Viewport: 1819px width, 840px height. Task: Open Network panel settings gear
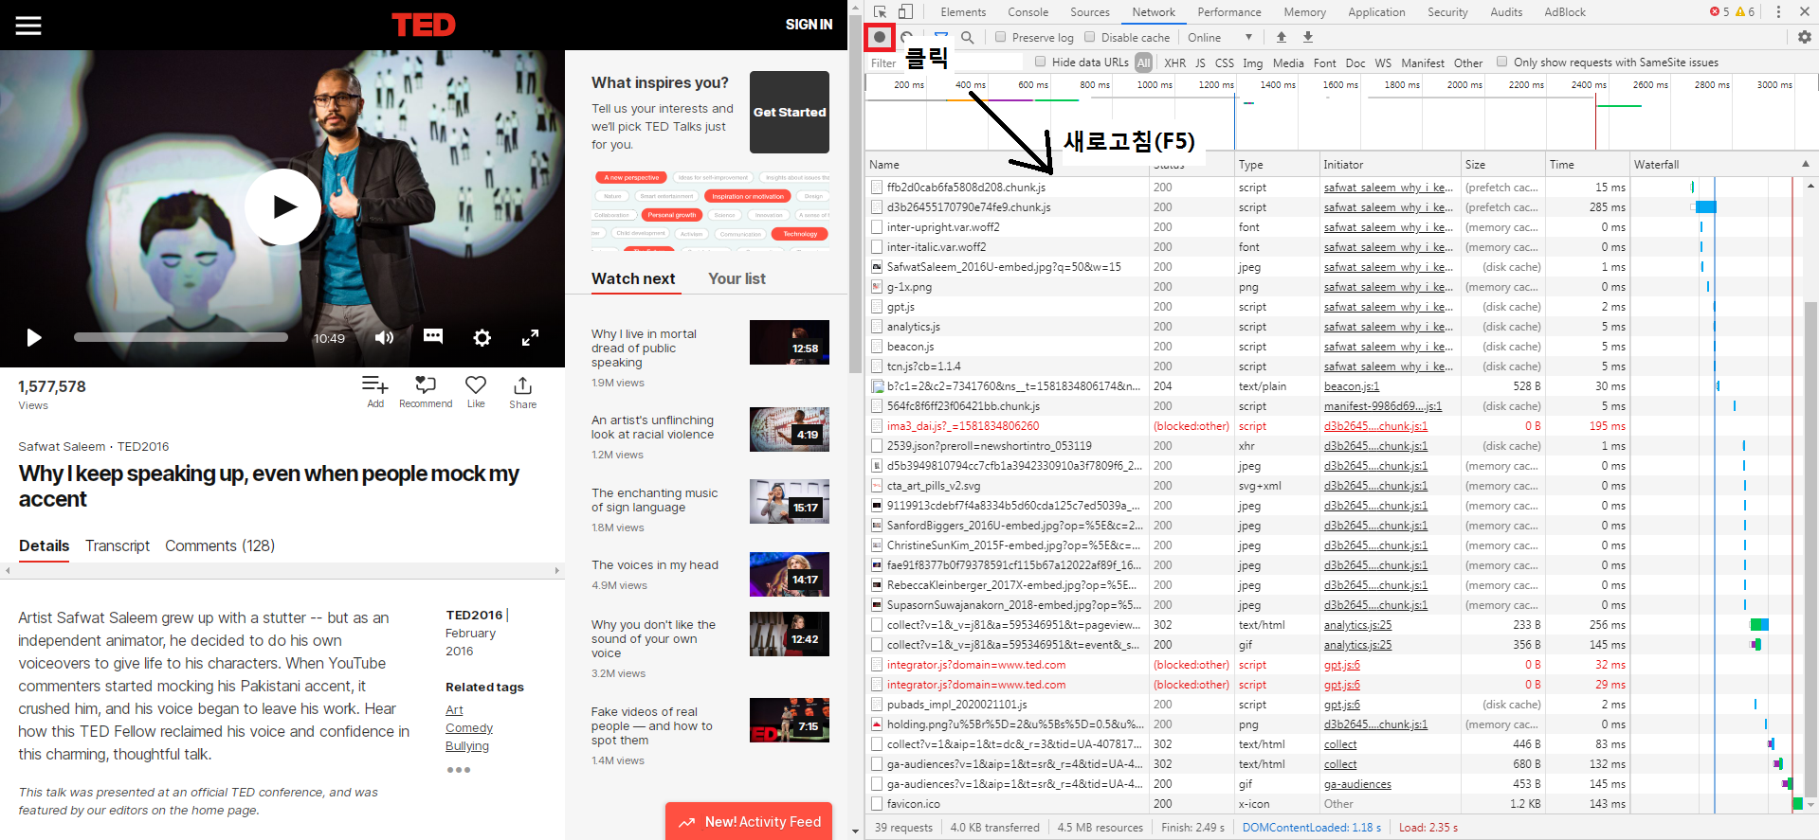pos(1804,37)
